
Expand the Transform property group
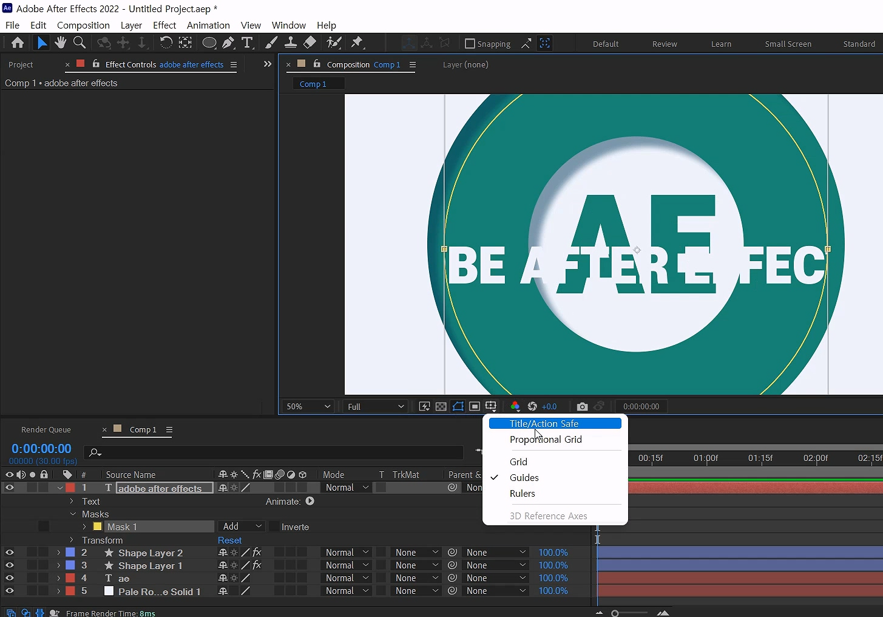coord(72,540)
